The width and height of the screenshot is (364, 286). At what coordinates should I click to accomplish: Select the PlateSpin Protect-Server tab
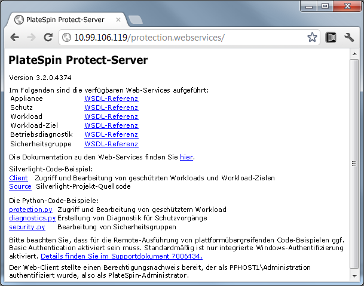(65, 20)
